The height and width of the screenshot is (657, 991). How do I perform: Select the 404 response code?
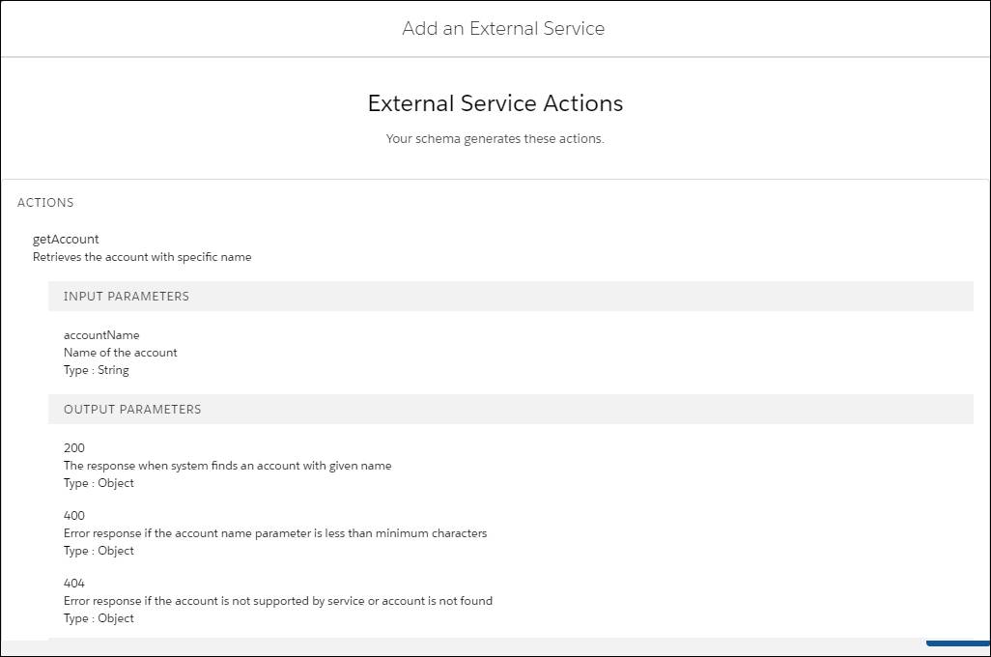click(x=74, y=583)
